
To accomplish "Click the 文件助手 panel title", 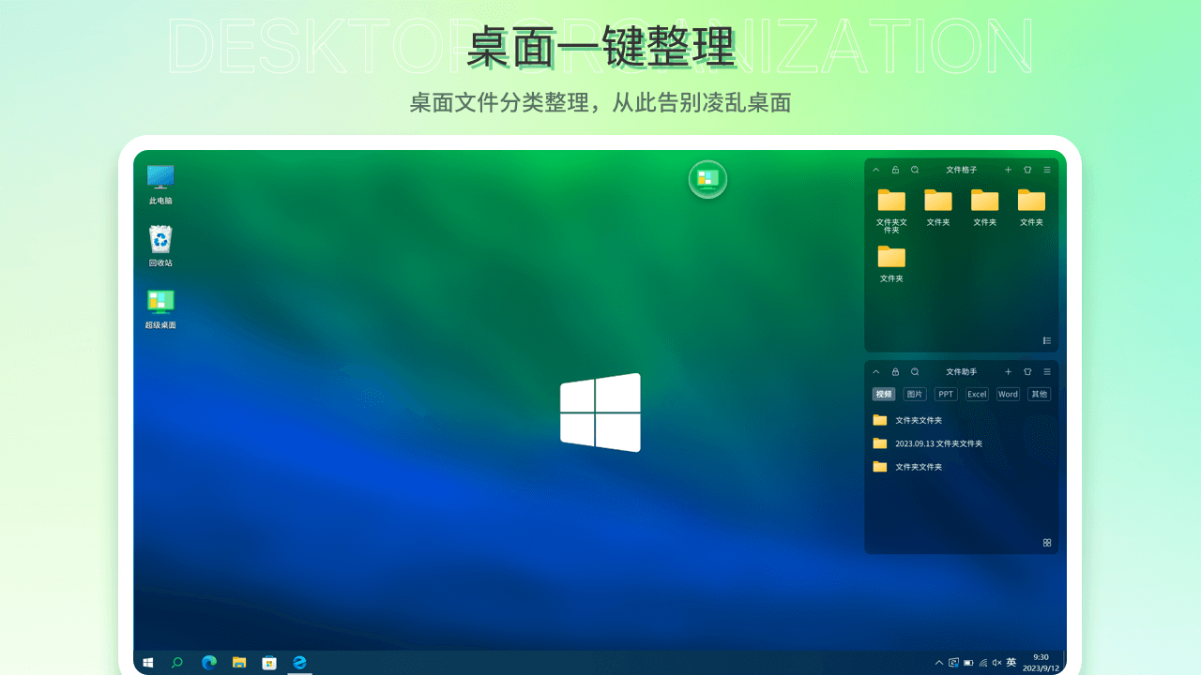I will (962, 371).
